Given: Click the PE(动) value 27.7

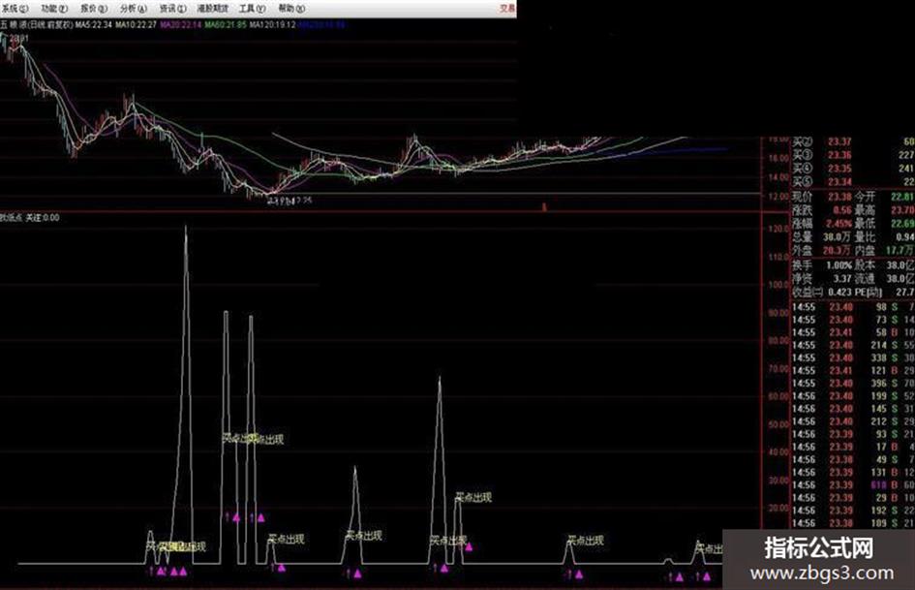Looking at the screenshot, I should (905, 292).
